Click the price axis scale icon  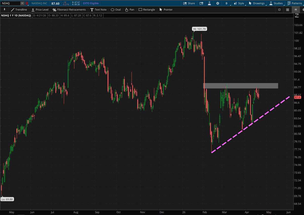pyautogui.click(x=297, y=16)
